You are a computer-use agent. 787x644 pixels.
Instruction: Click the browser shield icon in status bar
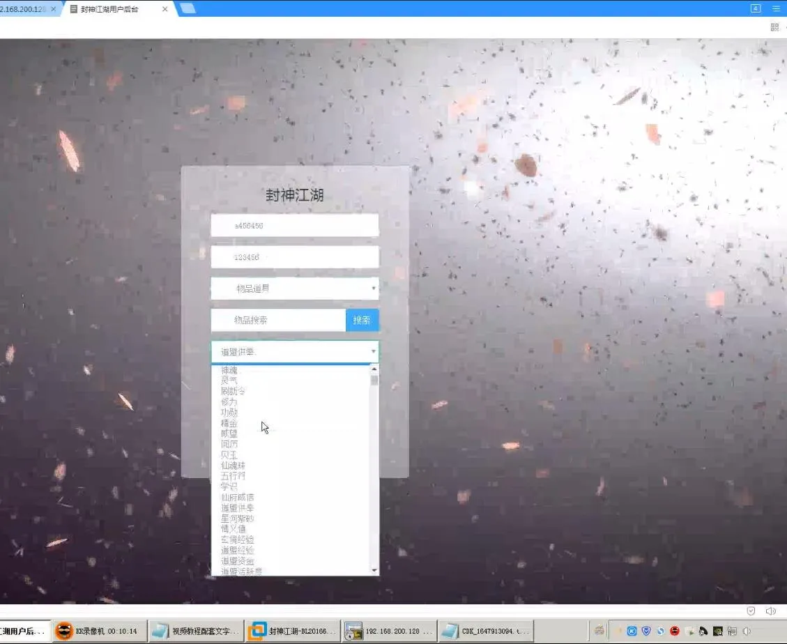[751, 611]
